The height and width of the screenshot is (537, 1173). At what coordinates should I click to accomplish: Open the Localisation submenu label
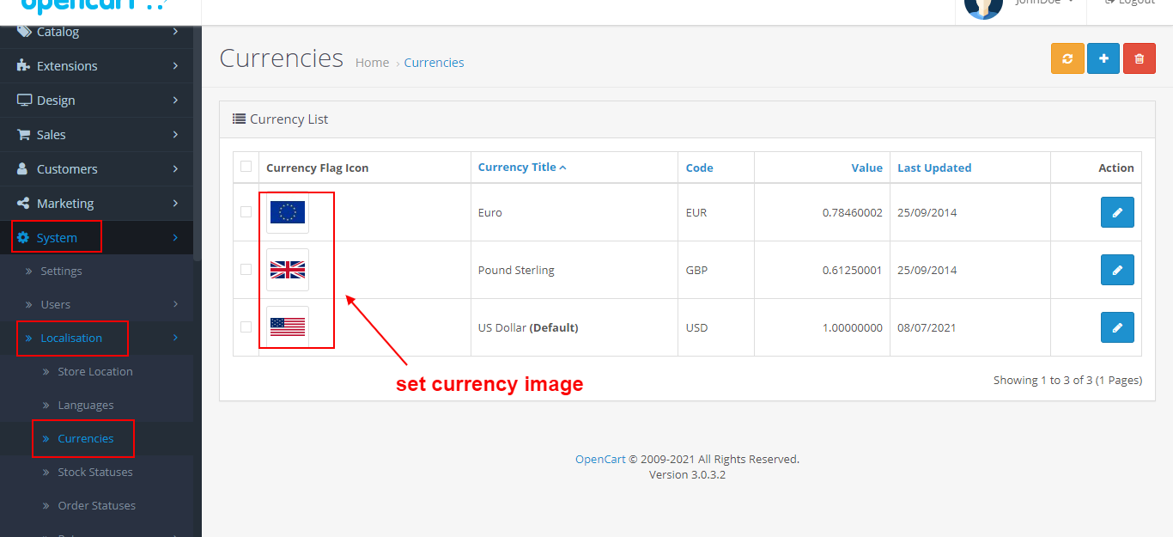click(x=71, y=338)
